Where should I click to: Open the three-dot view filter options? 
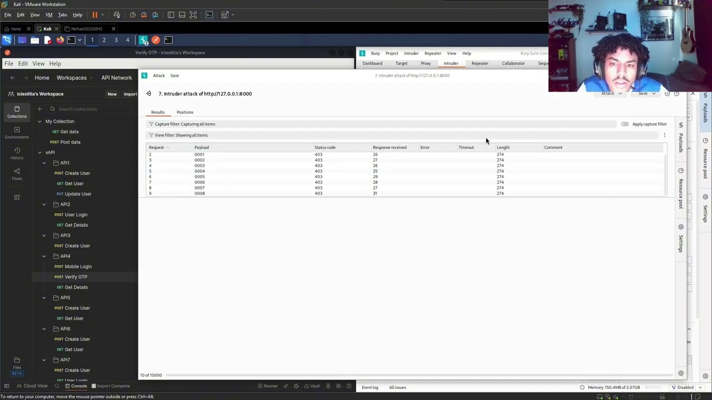tap(664, 135)
